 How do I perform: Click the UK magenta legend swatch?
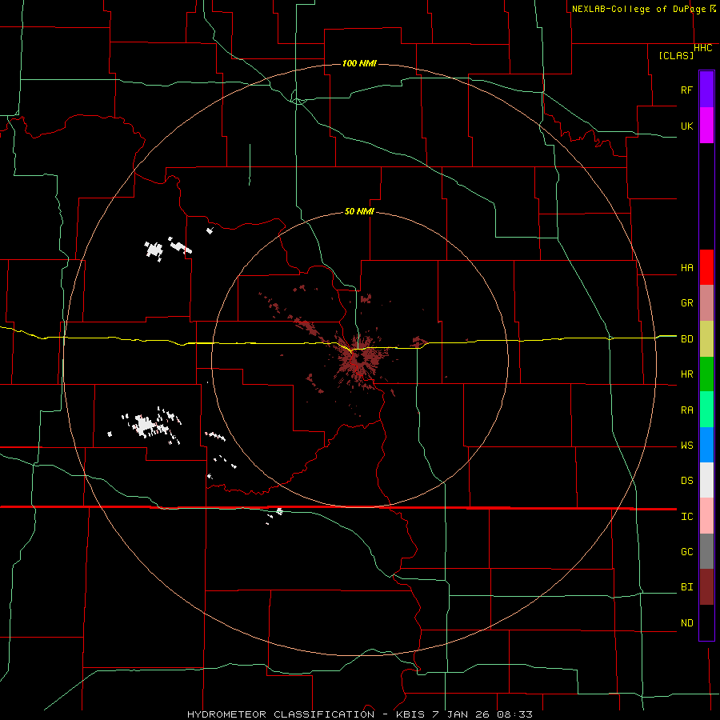(x=706, y=126)
